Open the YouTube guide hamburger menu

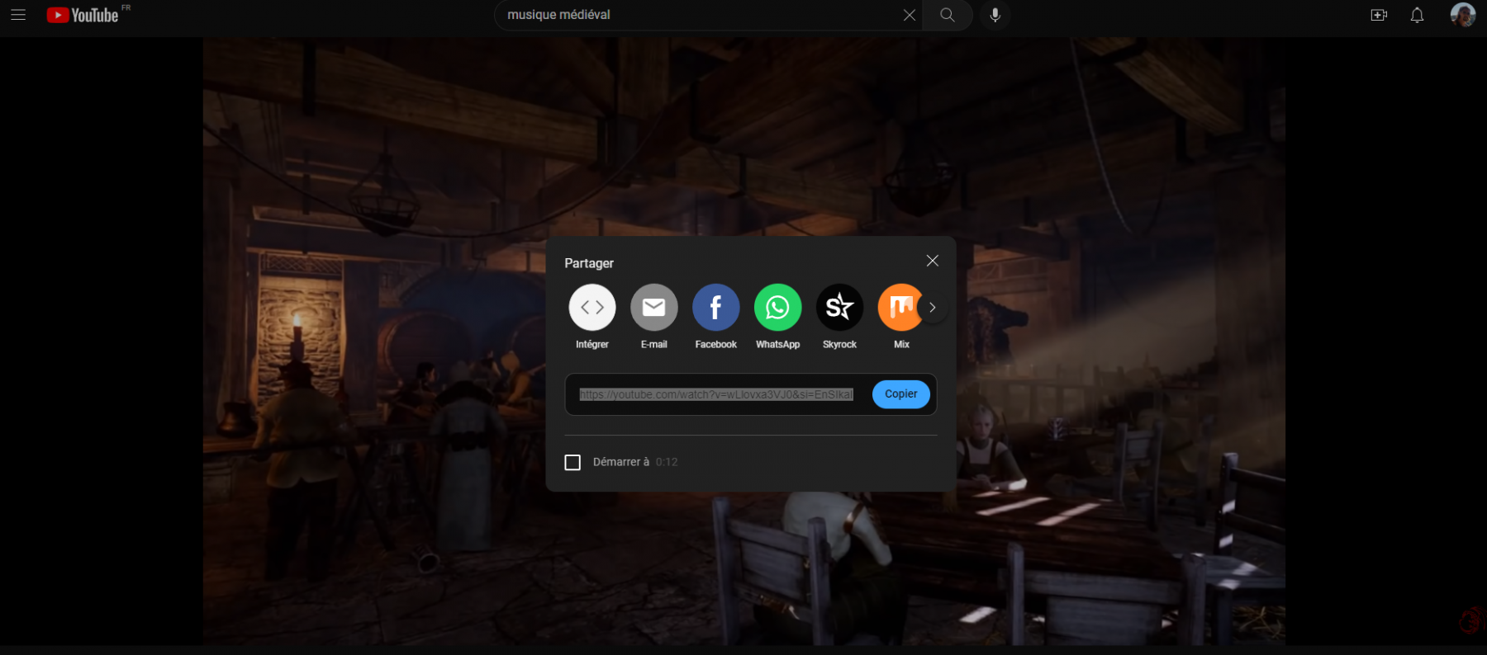pos(18,15)
